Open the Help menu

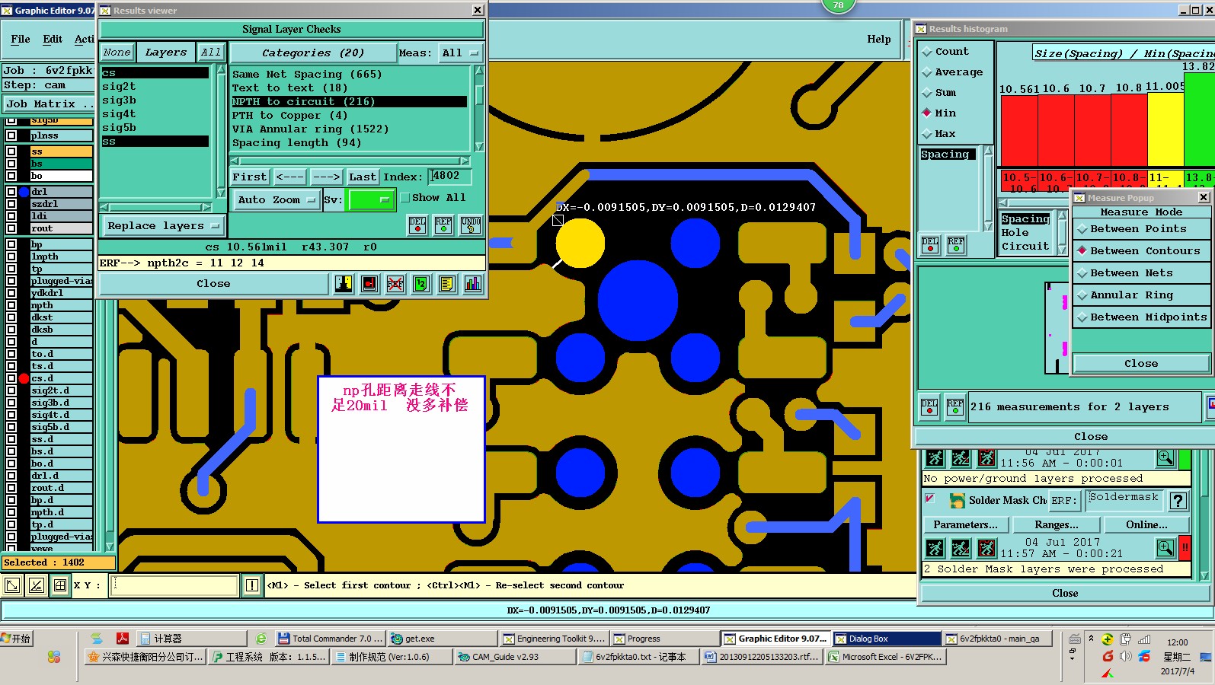pyautogui.click(x=878, y=39)
